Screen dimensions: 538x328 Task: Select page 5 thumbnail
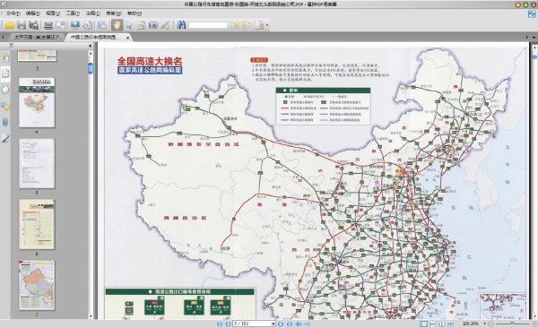point(37,164)
